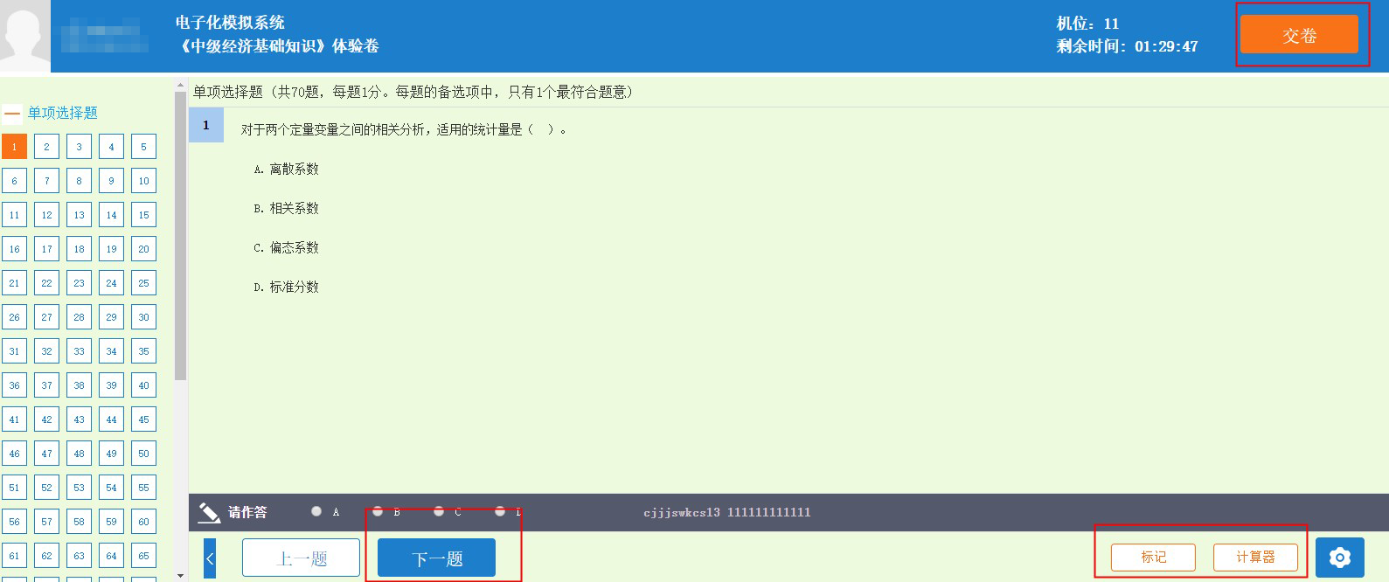Select answer radio button A
1389x582 pixels.
[316, 511]
